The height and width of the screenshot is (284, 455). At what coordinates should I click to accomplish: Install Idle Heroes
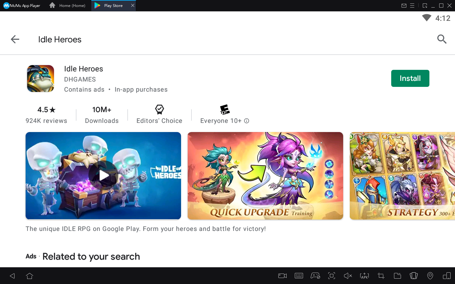tap(410, 78)
